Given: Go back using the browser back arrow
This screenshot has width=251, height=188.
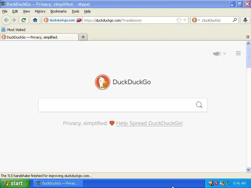Looking at the screenshot, I should click(x=6, y=20).
